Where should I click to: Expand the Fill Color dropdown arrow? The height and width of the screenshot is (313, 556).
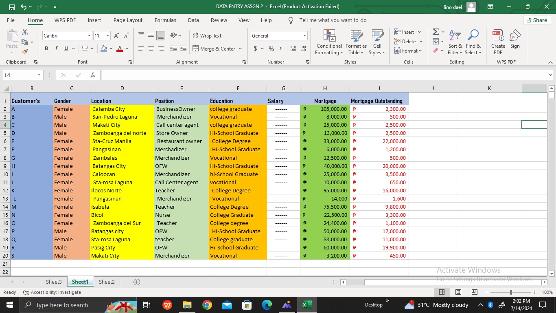click(x=111, y=49)
